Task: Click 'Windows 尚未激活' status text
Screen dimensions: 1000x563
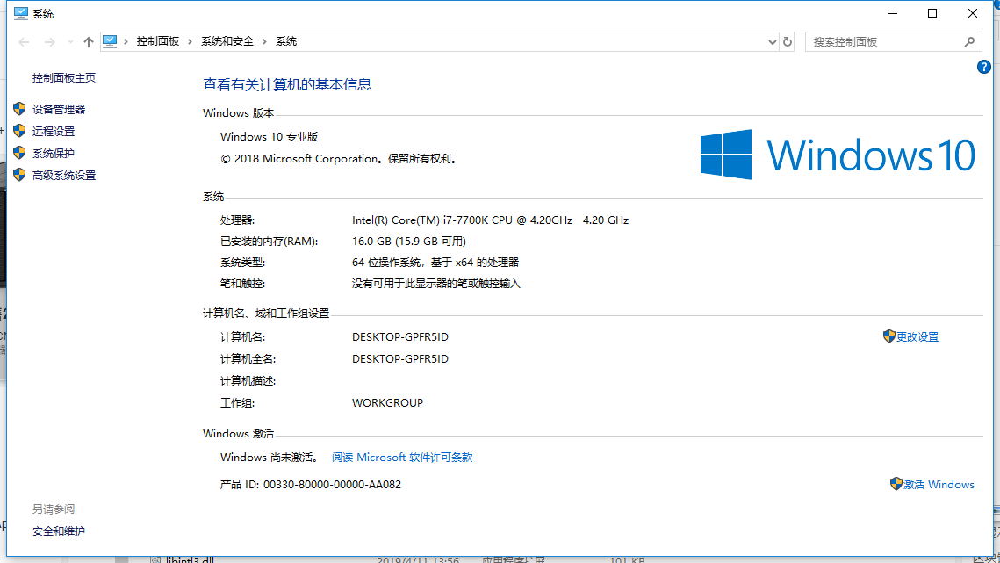Action: point(270,457)
